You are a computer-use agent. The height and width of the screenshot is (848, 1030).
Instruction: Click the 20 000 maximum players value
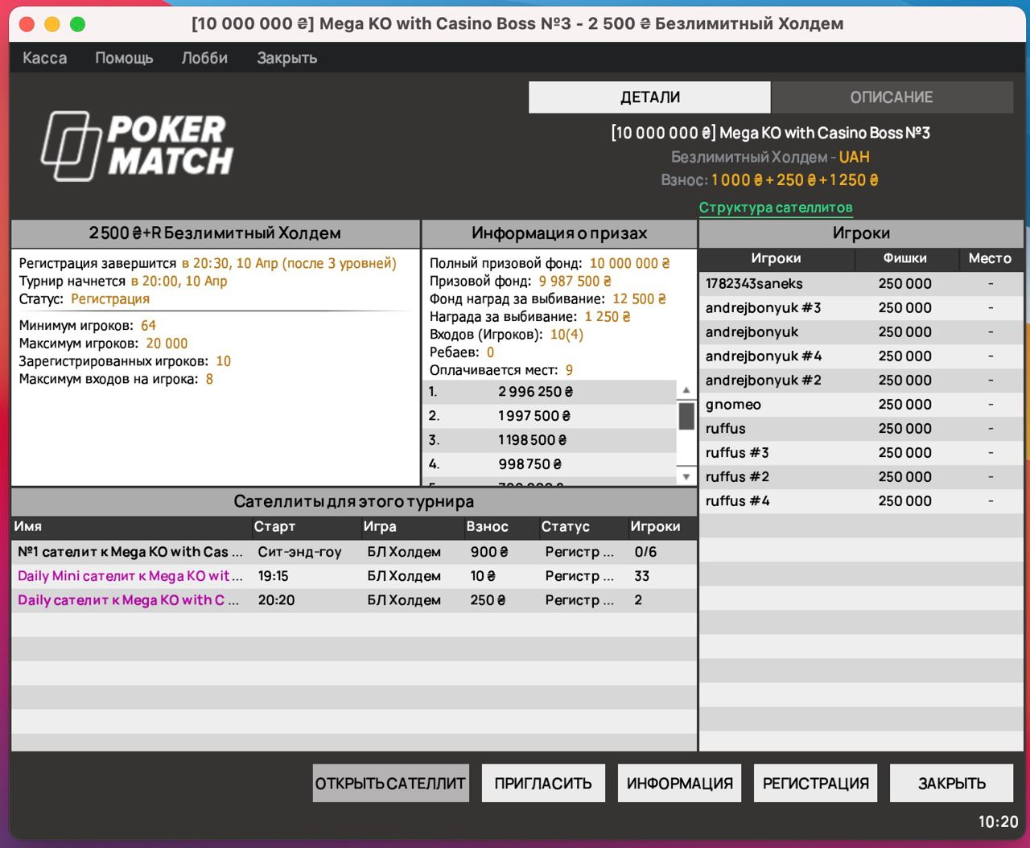(167, 344)
